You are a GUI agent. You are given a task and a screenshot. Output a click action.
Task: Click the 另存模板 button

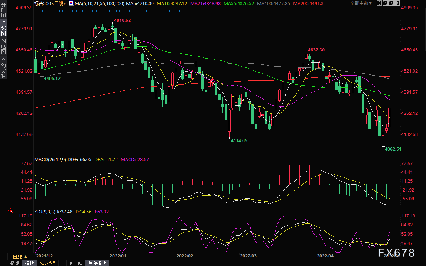97,263
